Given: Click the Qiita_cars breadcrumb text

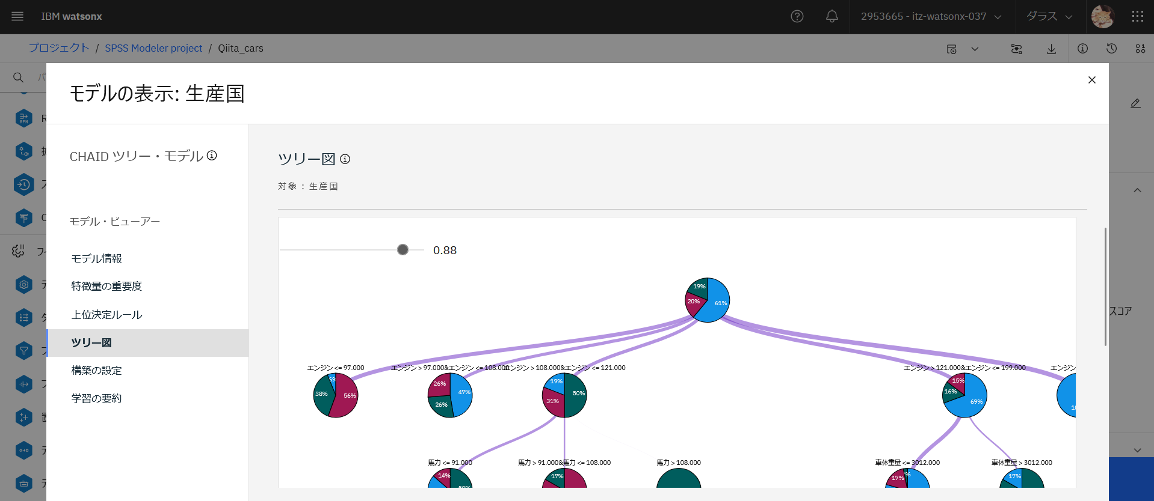Looking at the screenshot, I should (x=241, y=48).
